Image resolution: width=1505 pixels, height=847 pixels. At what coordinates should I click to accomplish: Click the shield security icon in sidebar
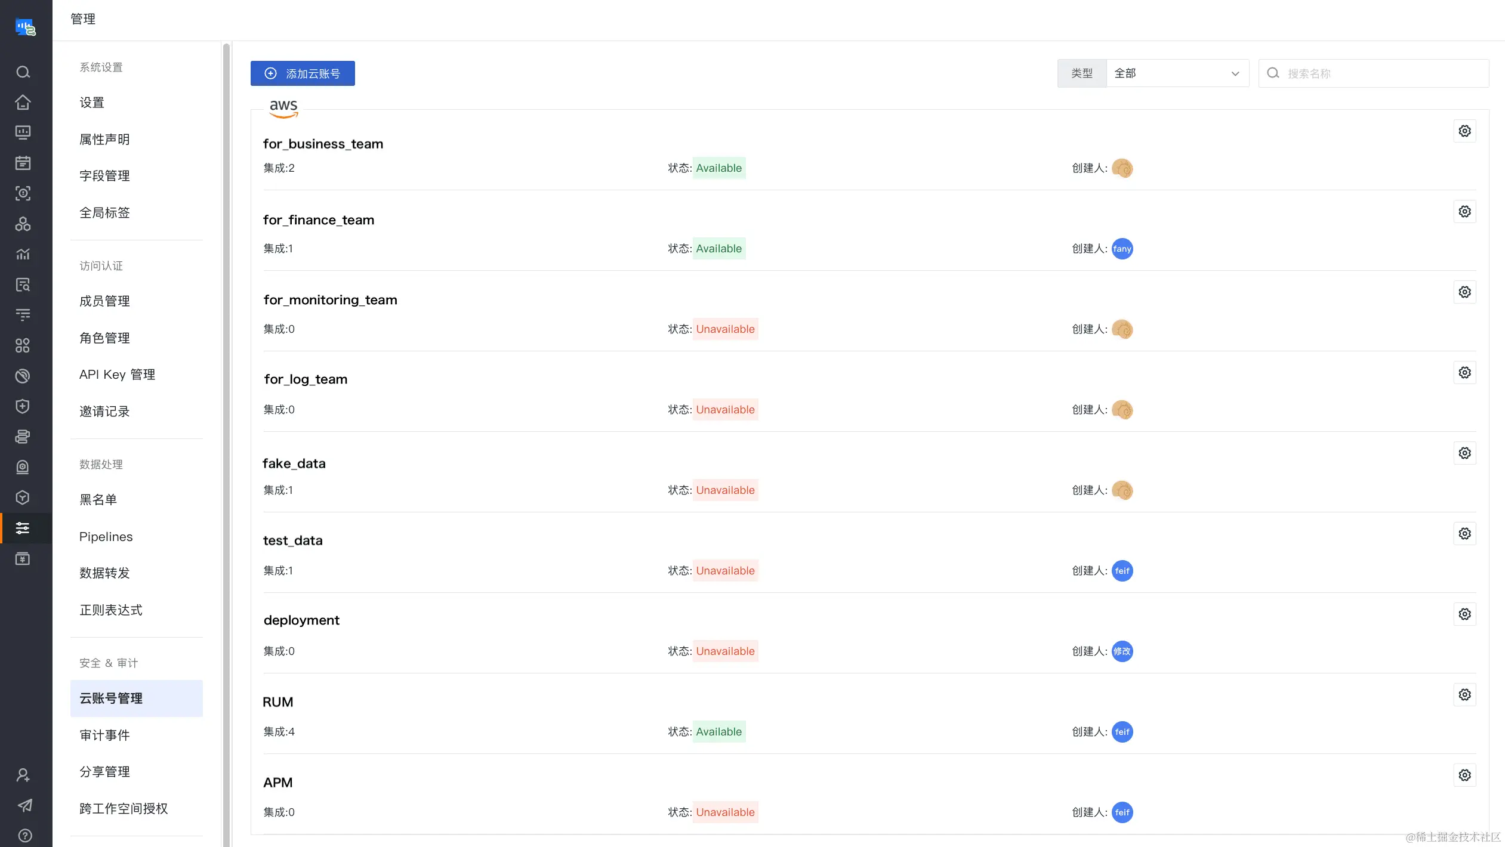point(23,406)
